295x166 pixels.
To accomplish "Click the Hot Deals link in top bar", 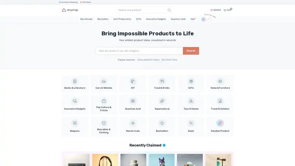I will [86, 2].
